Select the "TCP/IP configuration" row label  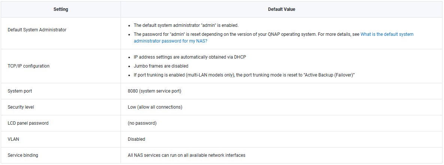28,66
